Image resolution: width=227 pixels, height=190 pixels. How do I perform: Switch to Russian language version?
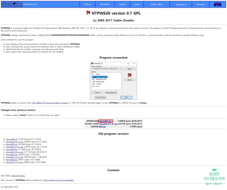[x=217, y=4]
